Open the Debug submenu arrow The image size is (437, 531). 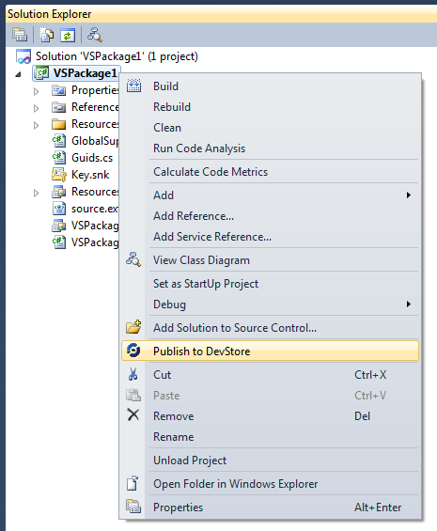(x=409, y=305)
